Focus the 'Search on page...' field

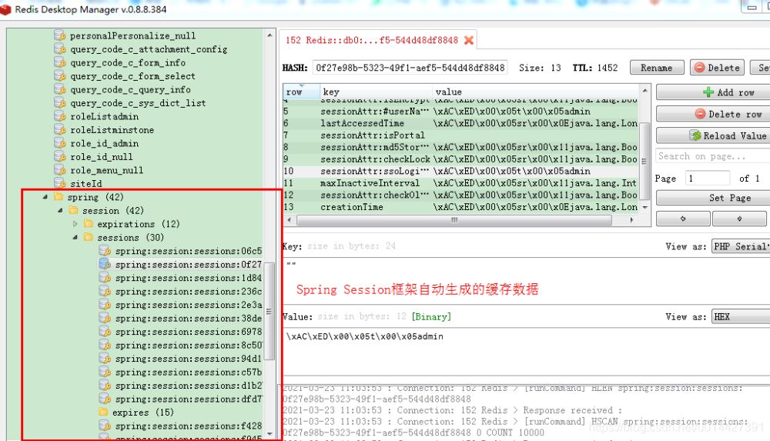pyautogui.click(x=713, y=156)
